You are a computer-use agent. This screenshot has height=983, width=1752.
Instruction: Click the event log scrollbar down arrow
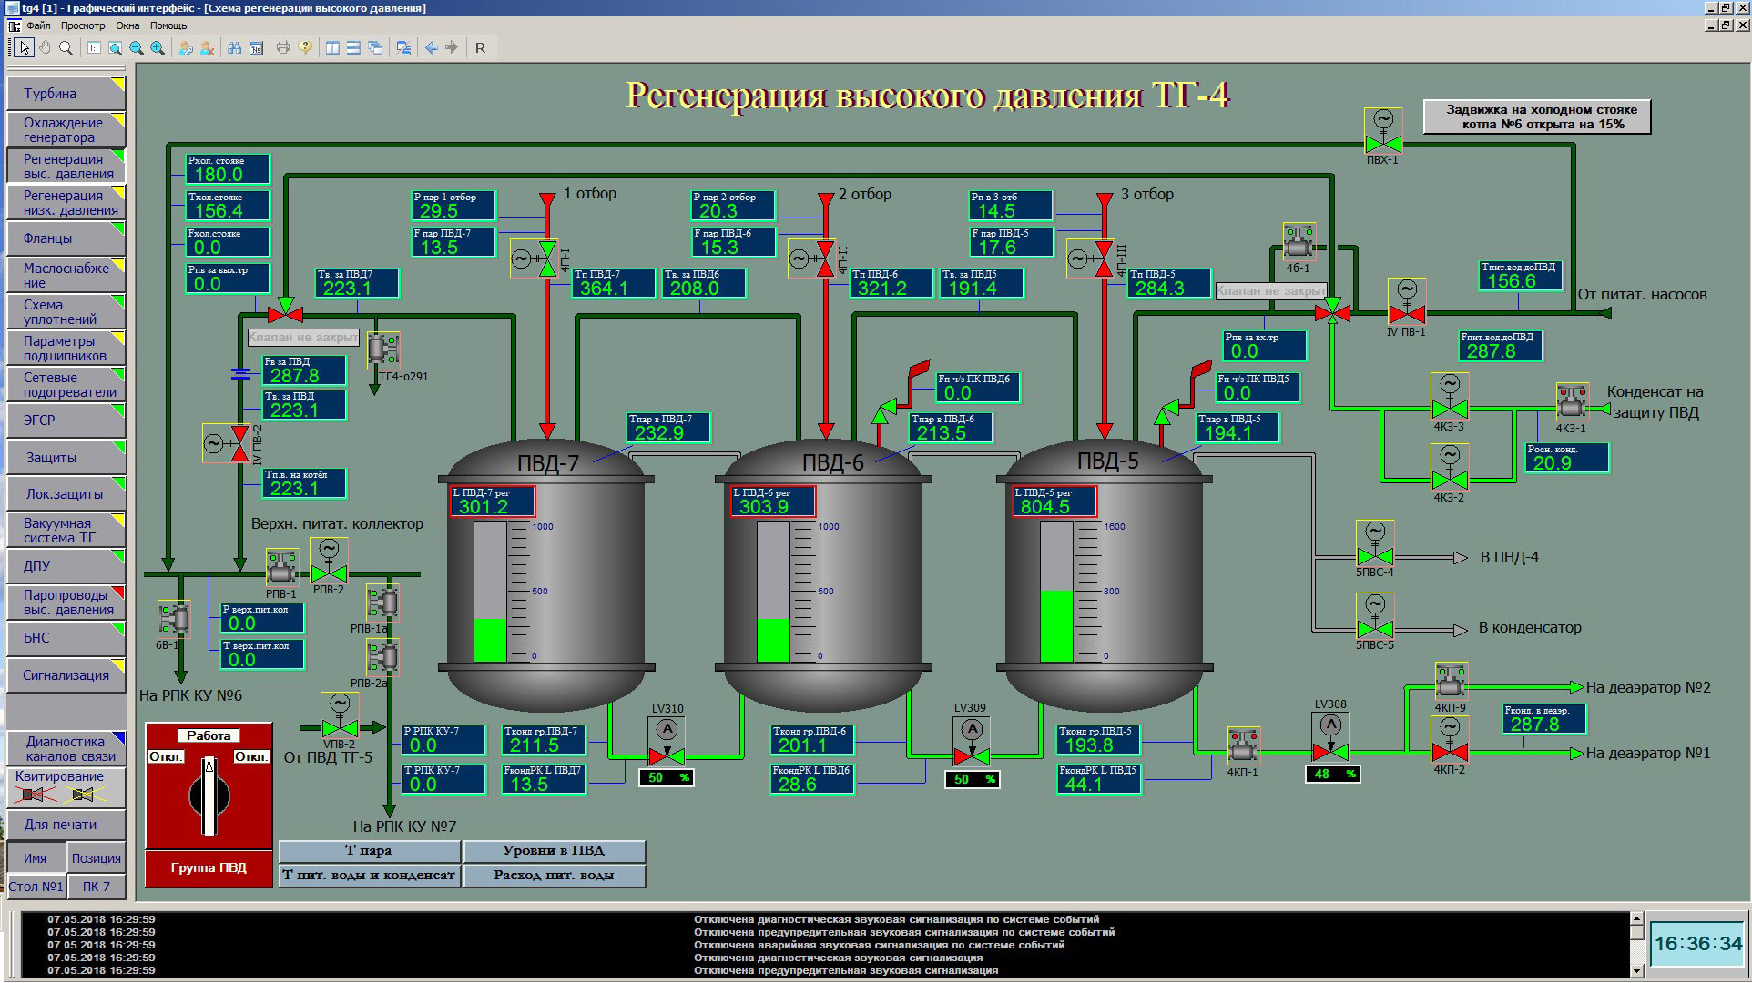click(x=1635, y=971)
